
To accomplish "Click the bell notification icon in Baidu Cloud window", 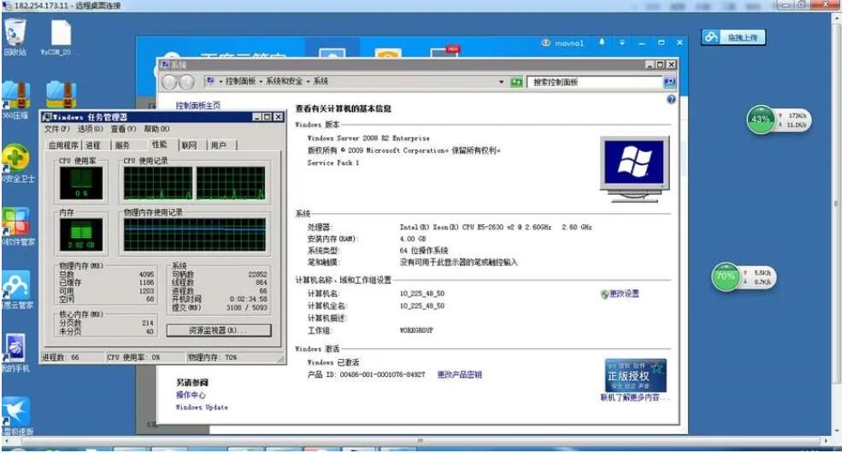I will pyautogui.click(x=603, y=42).
